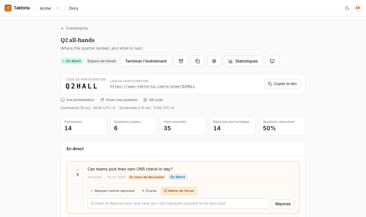The image size is (366, 217).
Task: Click the Q2HALL participation code
Action: click(x=82, y=86)
